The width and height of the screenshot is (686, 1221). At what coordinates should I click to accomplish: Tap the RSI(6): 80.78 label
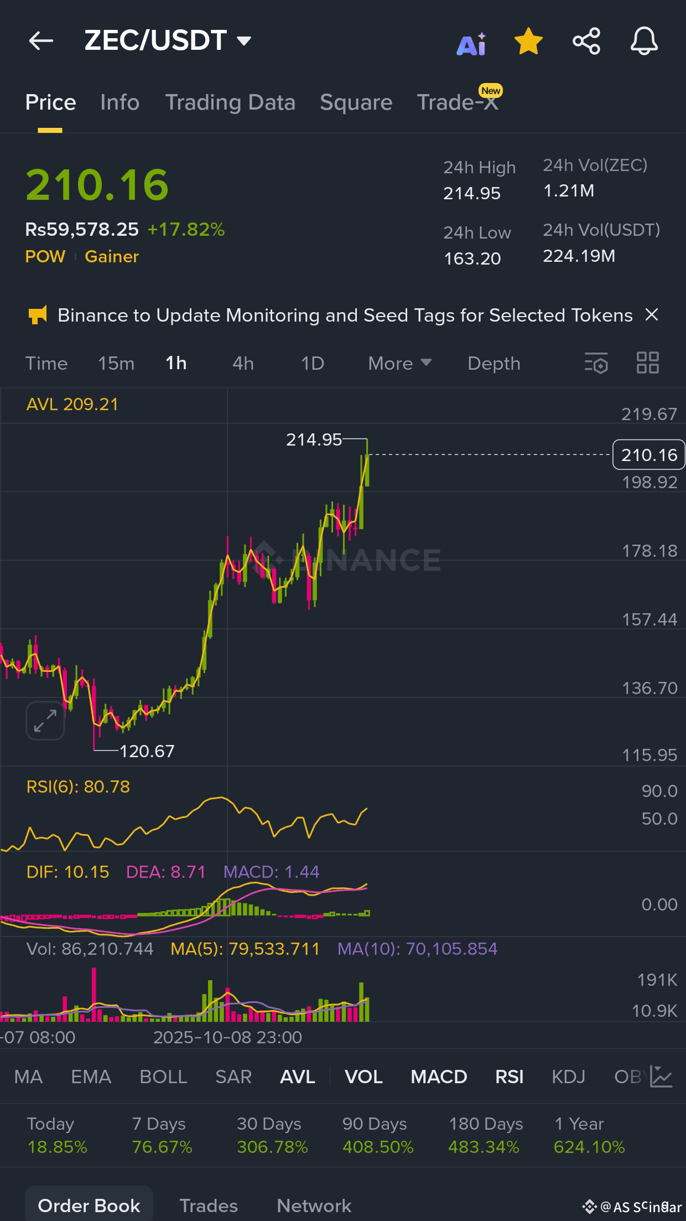(78, 787)
